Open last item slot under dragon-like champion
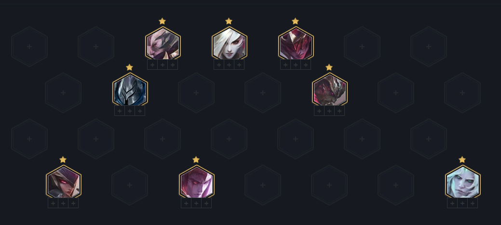The height and width of the screenshot is (225, 501). click(339, 111)
